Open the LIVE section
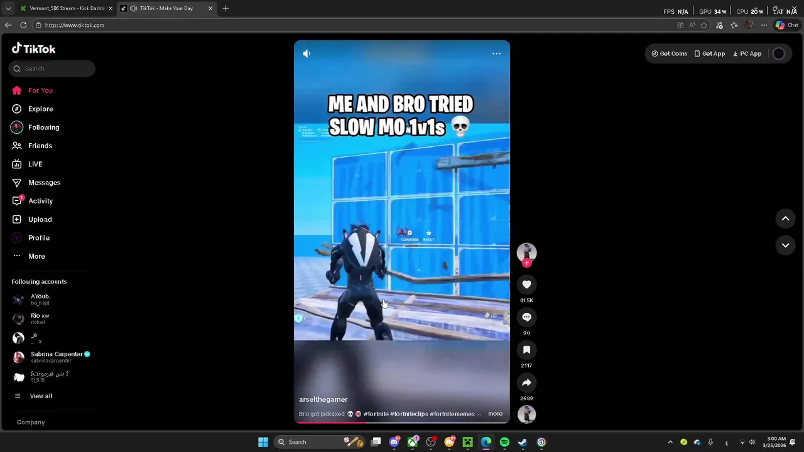The height and width of the screenshot is (452, 804). coord(28,164)
